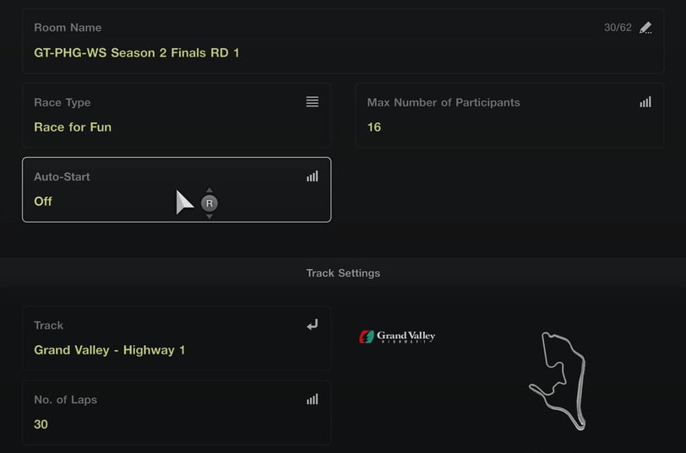Select the Track Settings section header
Screen dimensions: 686x453
(343, 273)
